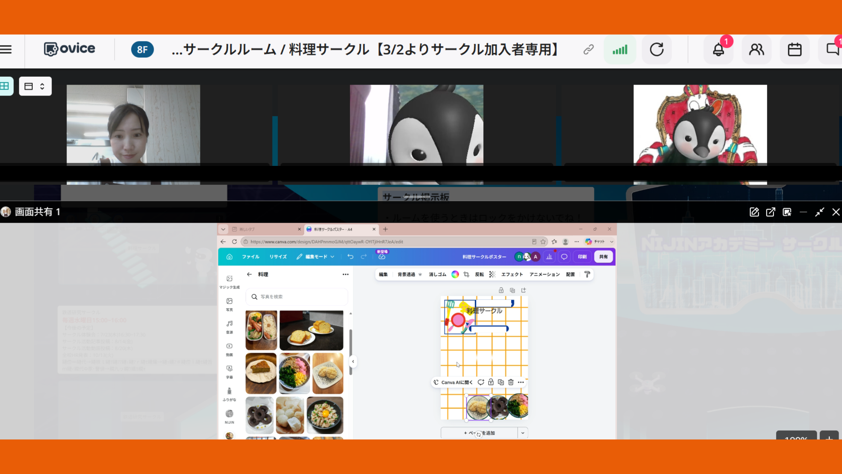Collapse the shared screen to small view

(819, 212)
